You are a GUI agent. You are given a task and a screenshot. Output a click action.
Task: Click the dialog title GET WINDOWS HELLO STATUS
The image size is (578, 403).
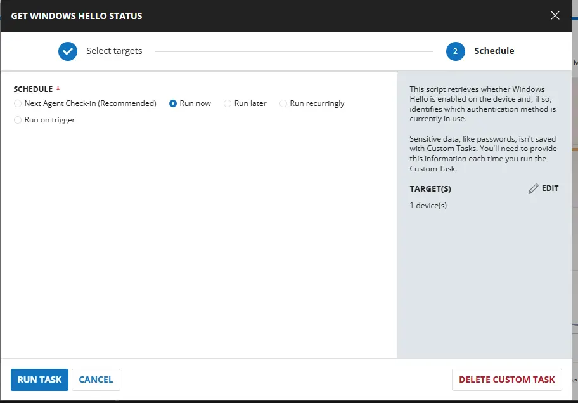pyautogui.click(x=77, y=16)
